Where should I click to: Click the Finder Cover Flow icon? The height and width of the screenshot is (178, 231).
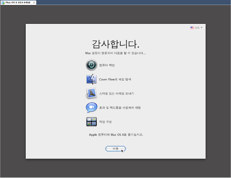click(91, 79)
